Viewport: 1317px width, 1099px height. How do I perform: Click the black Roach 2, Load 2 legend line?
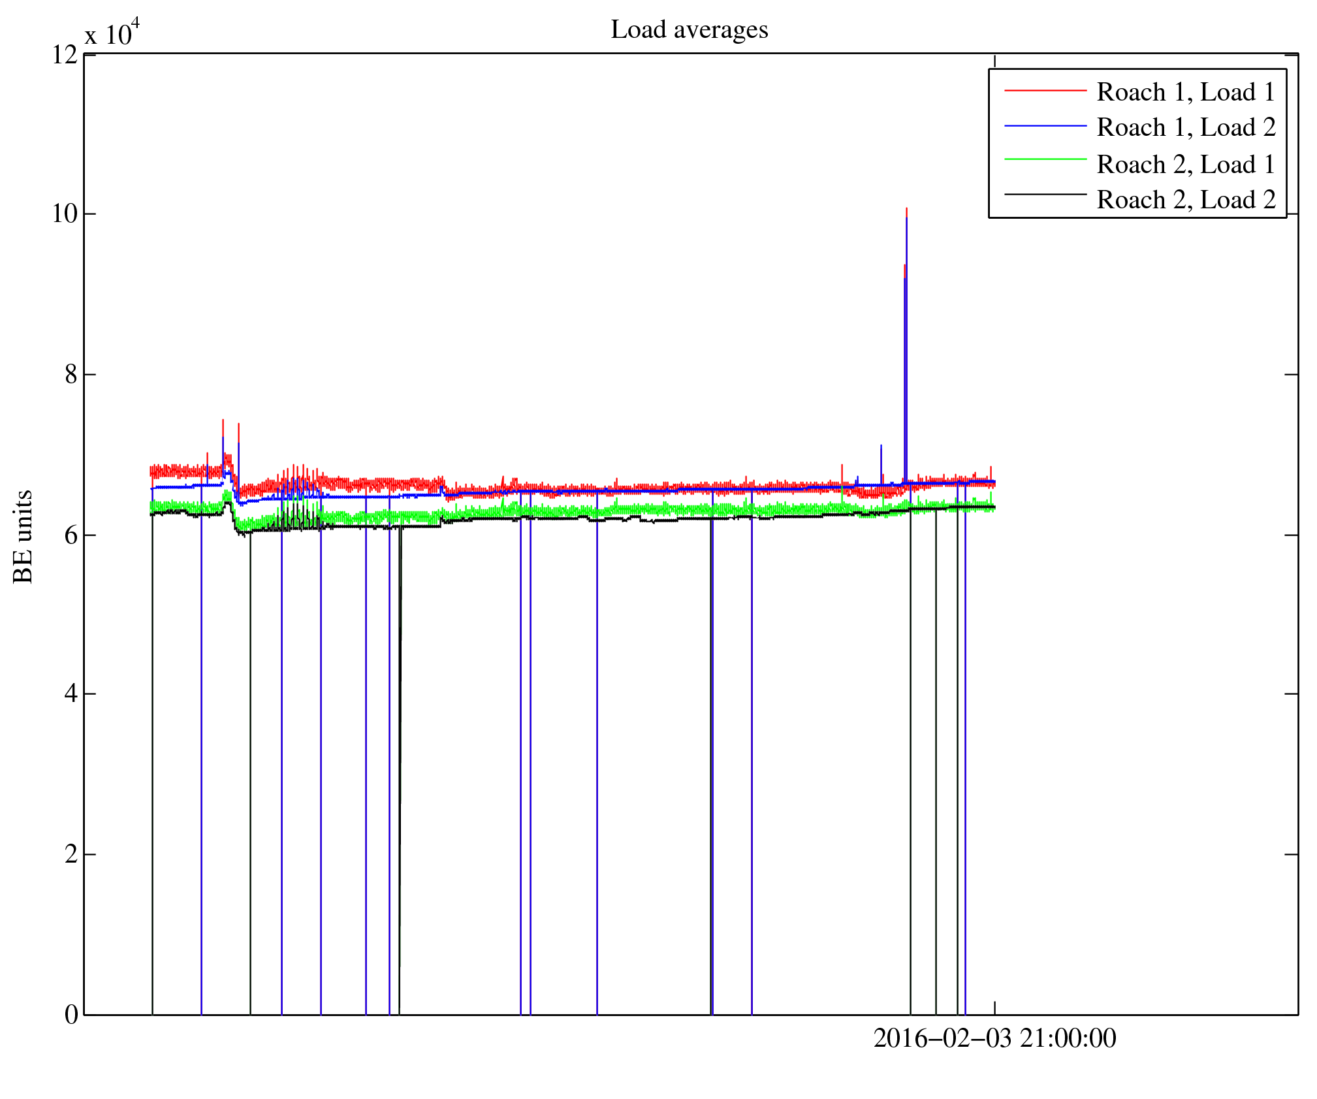pyautogui.click(x=1045, y=194)
